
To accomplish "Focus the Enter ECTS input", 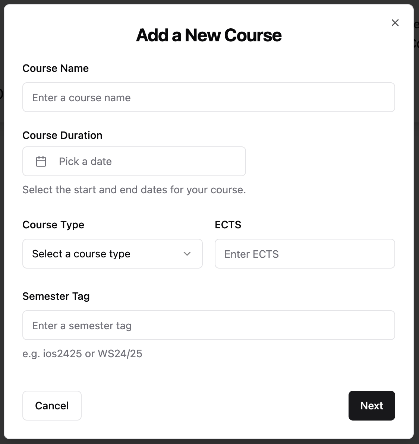I will coord(305,254).
